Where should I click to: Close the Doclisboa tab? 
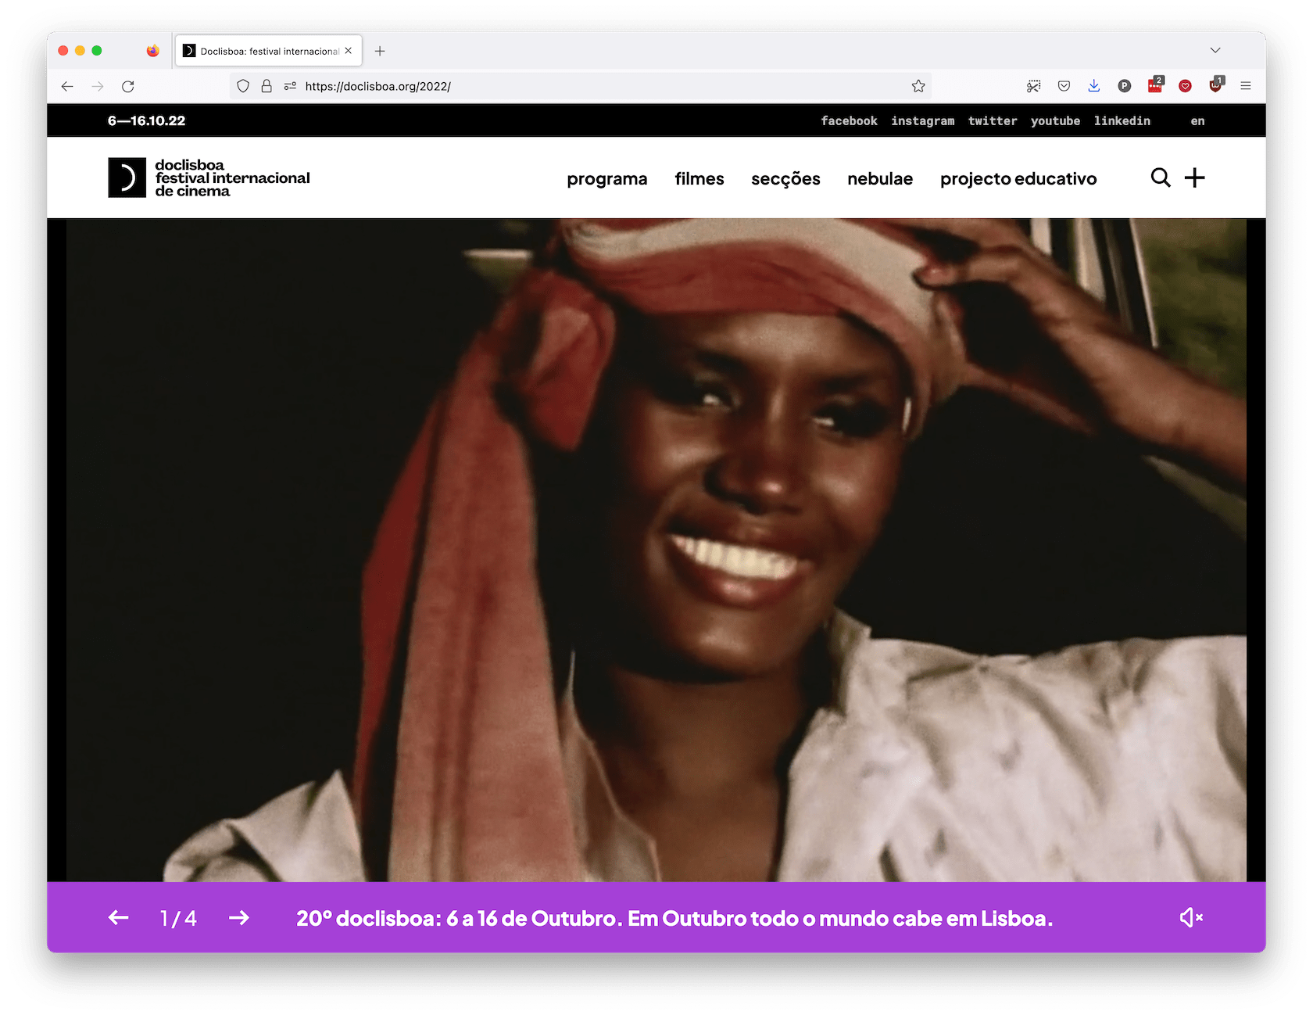tap(349, 51)
